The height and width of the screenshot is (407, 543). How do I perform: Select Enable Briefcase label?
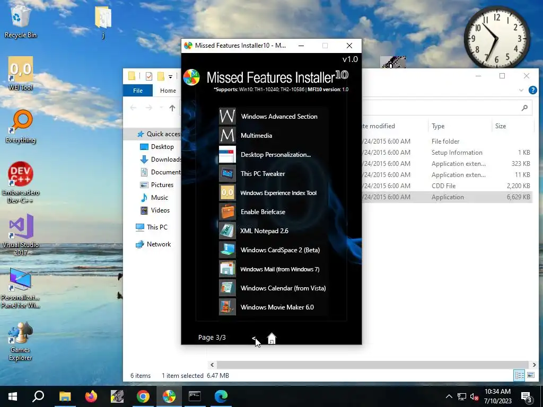tap(263, 212)
